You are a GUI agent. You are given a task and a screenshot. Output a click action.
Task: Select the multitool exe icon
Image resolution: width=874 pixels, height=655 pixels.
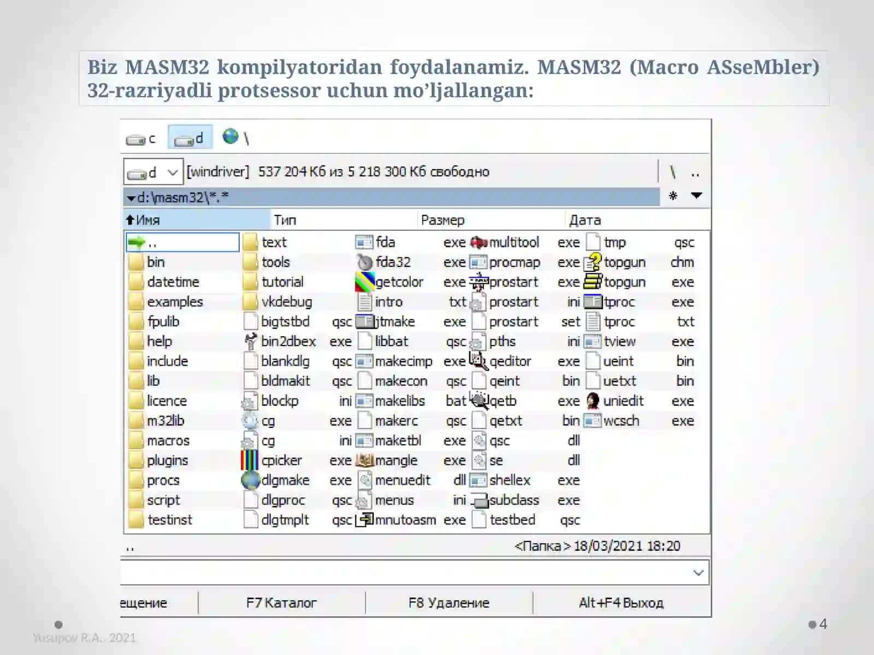pyautogui.click(x=479, y=242)
